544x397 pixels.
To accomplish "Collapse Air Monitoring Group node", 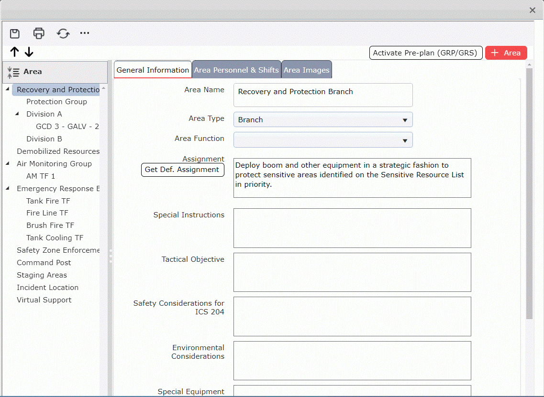I will click(8, 163).
